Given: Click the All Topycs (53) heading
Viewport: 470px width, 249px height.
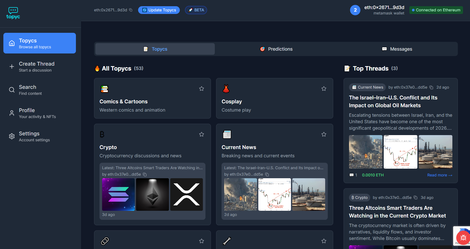Looking at the screenshot, I should tap(119, 68).
